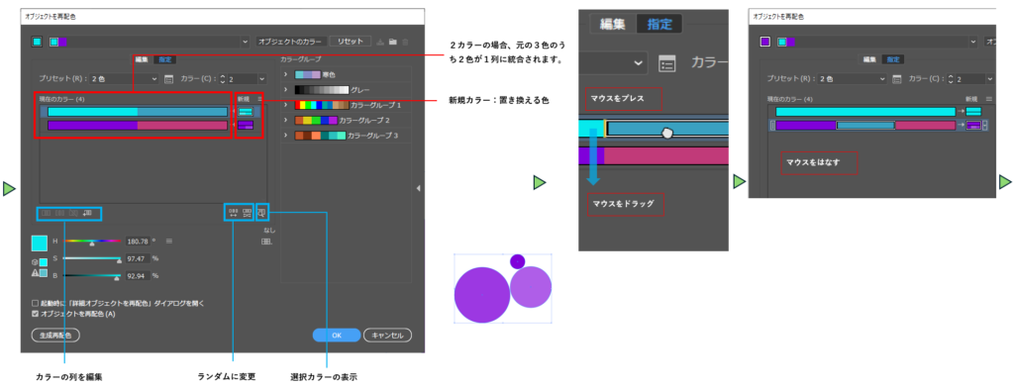Switch to 編集 tab in left dialog
Viewport: 1014px width, 387px height.
(142, 59)
